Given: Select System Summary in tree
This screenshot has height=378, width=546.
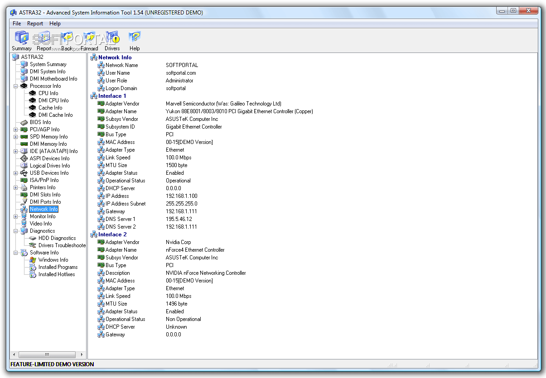Looking at the screenshot, I should (x=48, y=64).
